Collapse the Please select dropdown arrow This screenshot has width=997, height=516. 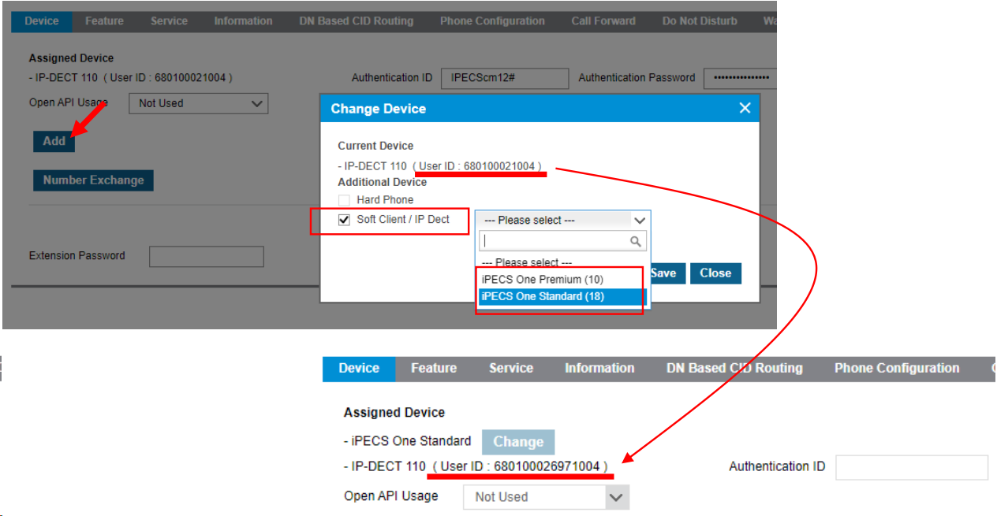(640, 221)
